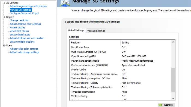Screen dimensions: 191x107
Task: Click the Restore button
Action: [166, 105]
